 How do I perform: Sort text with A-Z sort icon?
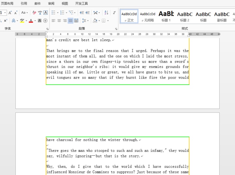(x=106, y=13)
